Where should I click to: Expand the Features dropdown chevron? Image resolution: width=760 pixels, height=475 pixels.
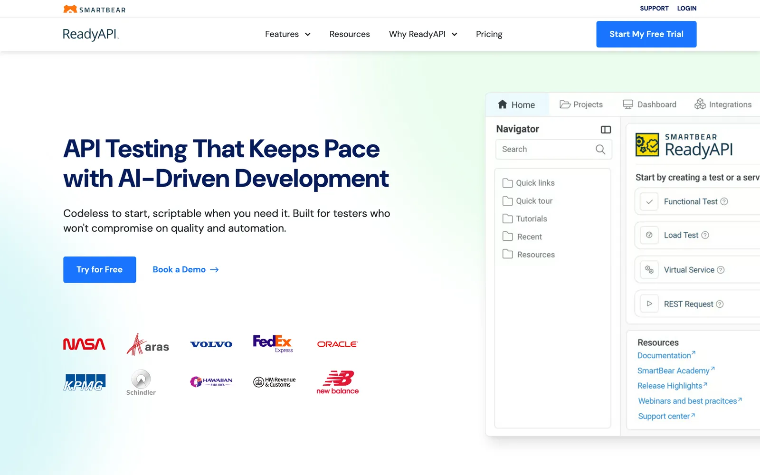tap(307, 34)
